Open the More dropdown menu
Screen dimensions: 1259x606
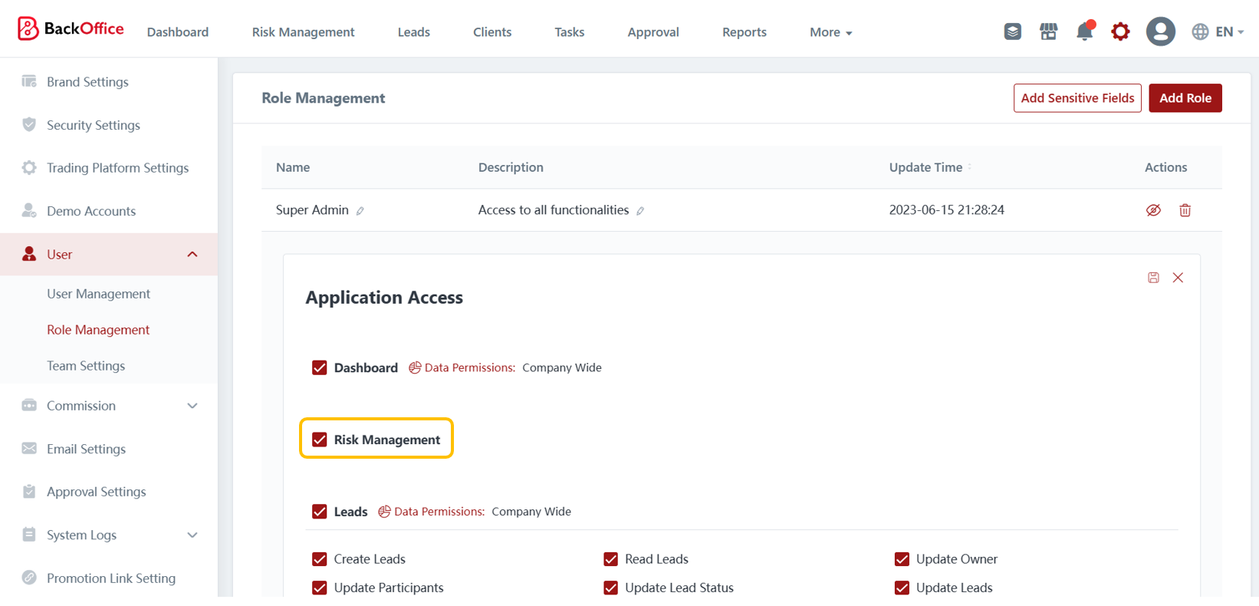pos(830,32)
